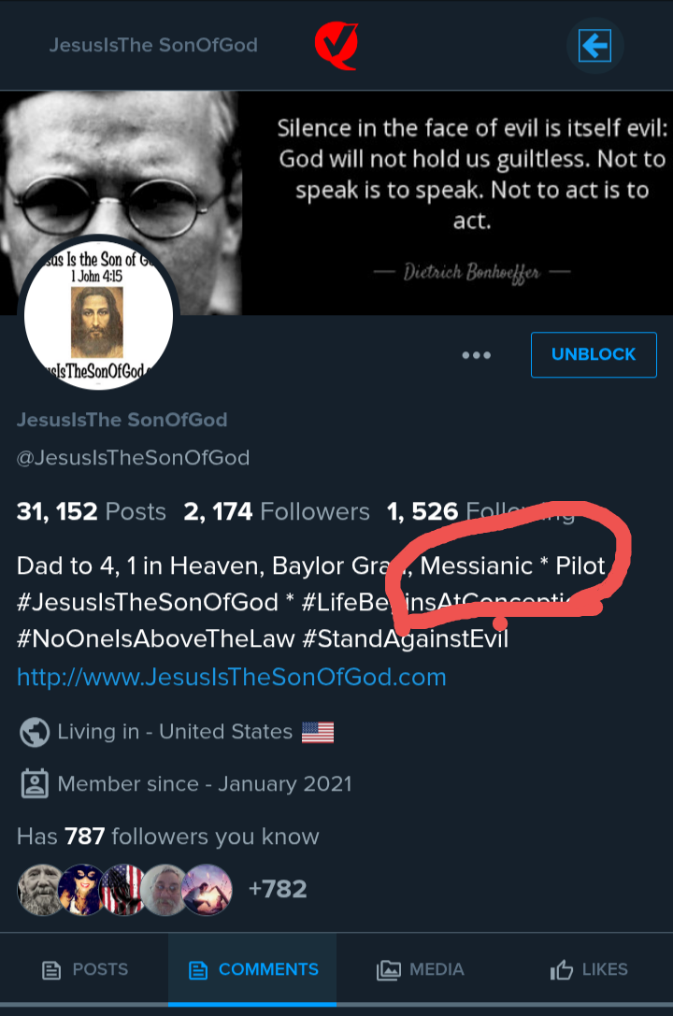Select the COMMENTS tab
Viewport: 673px width, 1016px height.
(252, 970)
